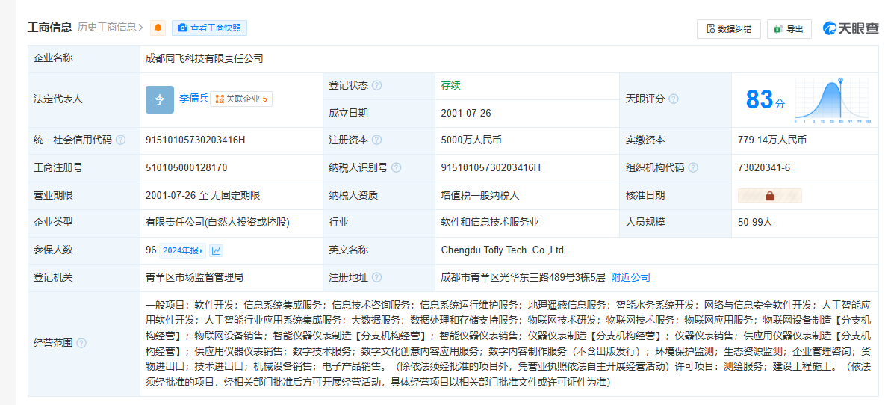Open 历史工商信息 link
The image size is (885, 405).
[110, 27]
